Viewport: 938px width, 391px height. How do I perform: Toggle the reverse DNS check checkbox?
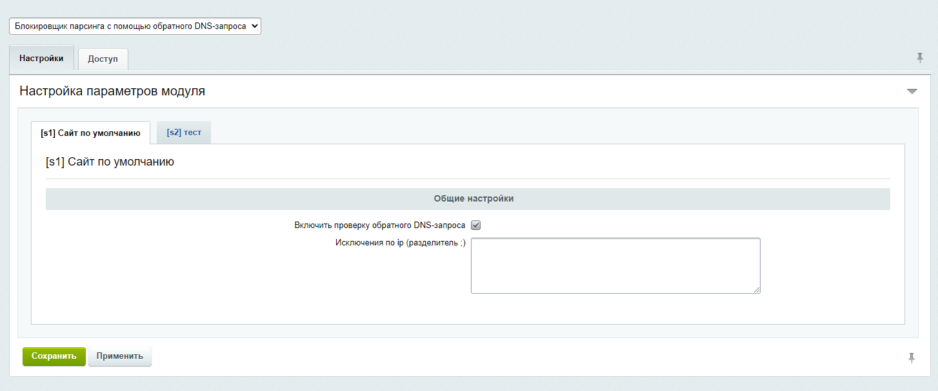[x=476, y=225]
